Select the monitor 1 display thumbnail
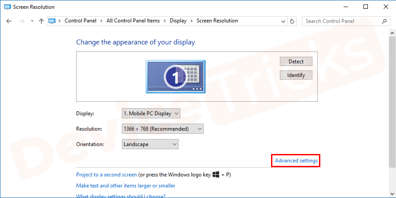Screen dimensions: 396x198 point(175,77)
